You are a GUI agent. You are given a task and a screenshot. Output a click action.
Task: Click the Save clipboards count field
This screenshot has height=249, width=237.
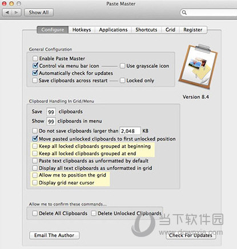[51, 112]
